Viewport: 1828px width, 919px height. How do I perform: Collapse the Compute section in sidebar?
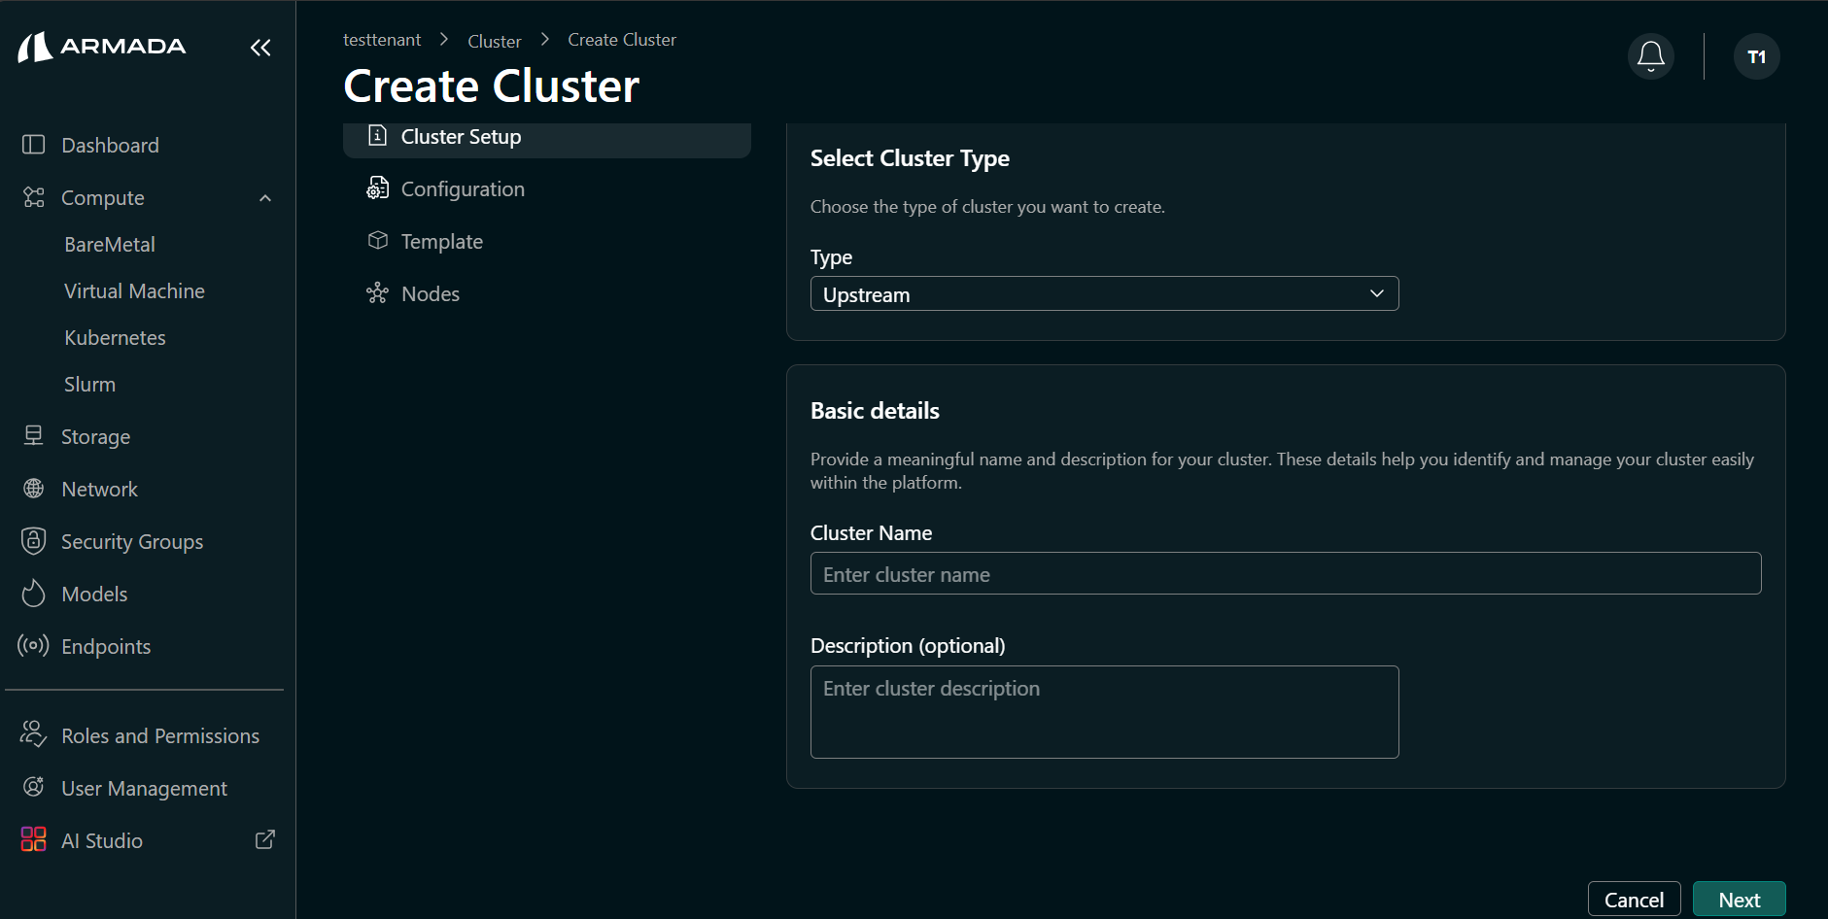[264, 197]
